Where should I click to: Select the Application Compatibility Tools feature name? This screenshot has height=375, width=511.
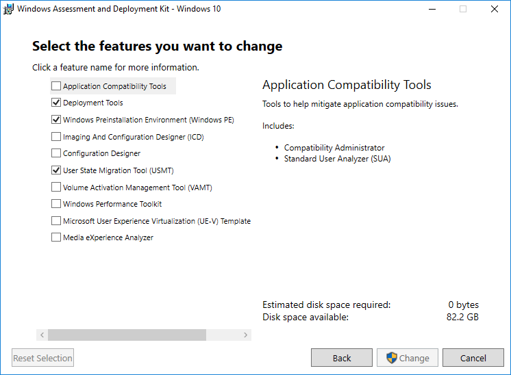114,86
